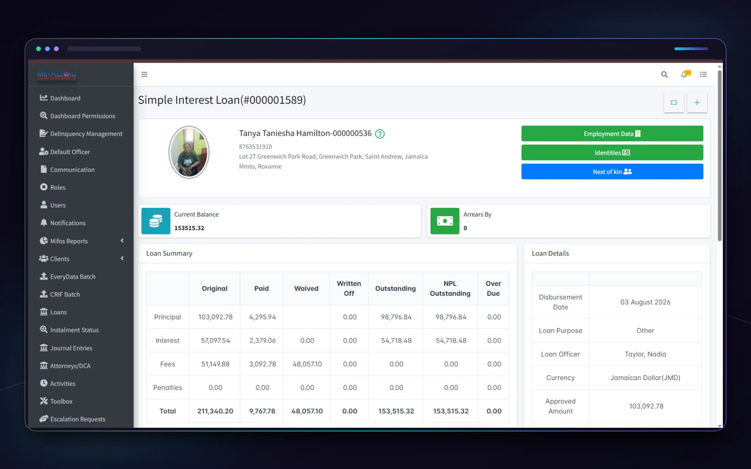The width and height of the screenshot is (751, 469).
Task: Click the Toolbox tools icon
Action: tap(44, 401)
